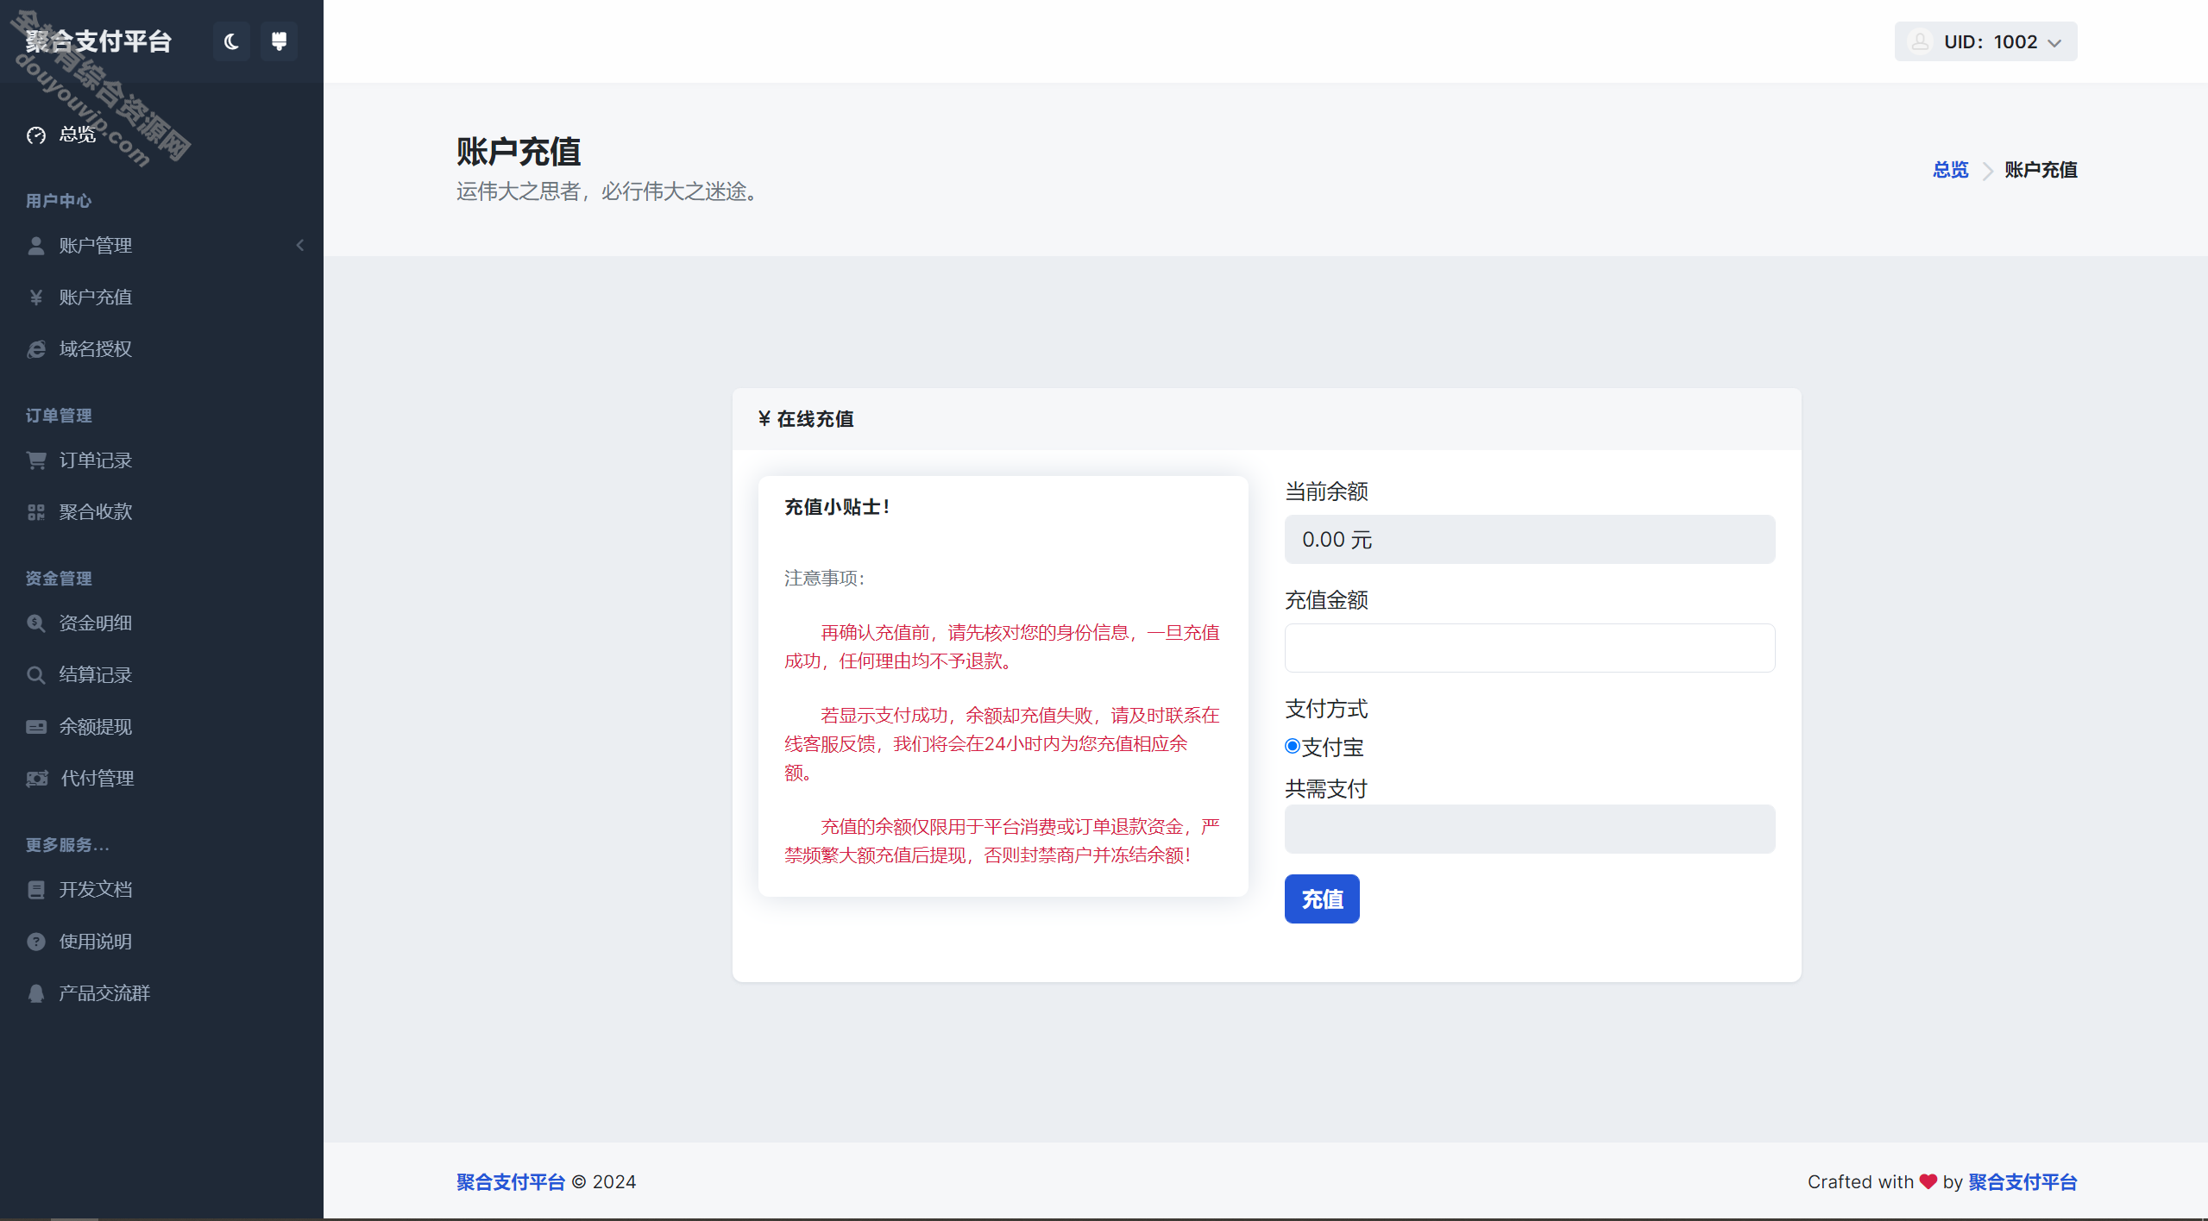Image resolution: width=2208 pixels, height=1221 pixels.
Task: Click the 代付管理 money icon
Action: (37, 779)
